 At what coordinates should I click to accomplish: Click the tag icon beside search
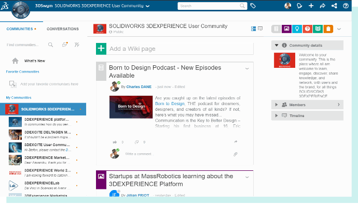(x=253, y=6)
